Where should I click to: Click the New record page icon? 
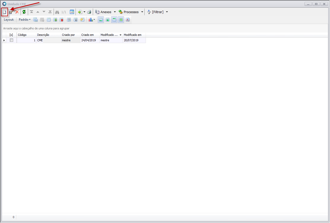click(4, 12)
